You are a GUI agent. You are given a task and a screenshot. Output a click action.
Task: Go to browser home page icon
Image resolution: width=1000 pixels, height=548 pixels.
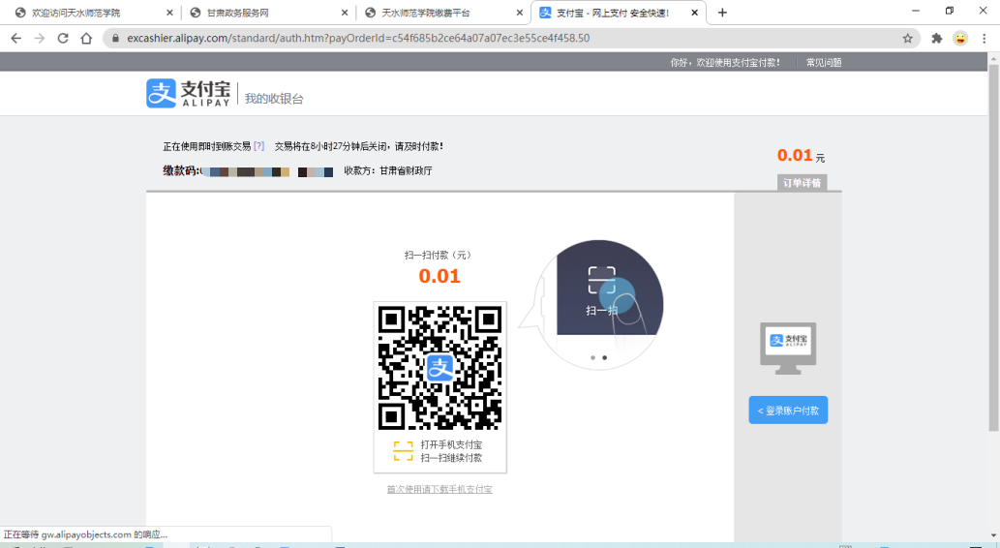[x=86, y=39]
